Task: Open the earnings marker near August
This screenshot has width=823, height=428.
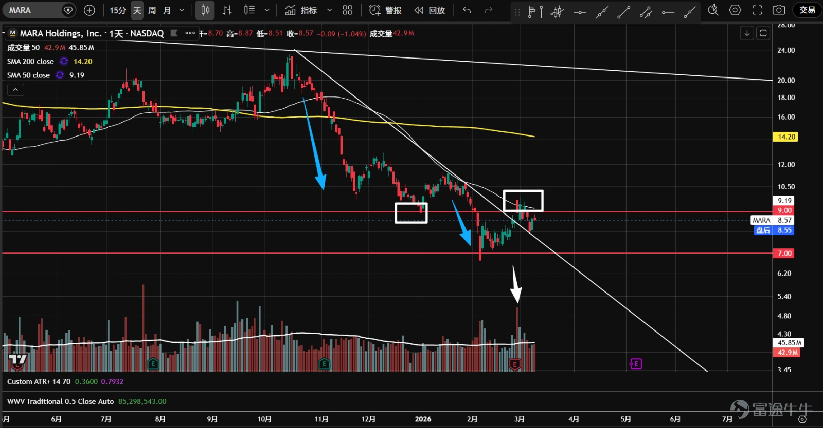Action: [x=153, y=364]
